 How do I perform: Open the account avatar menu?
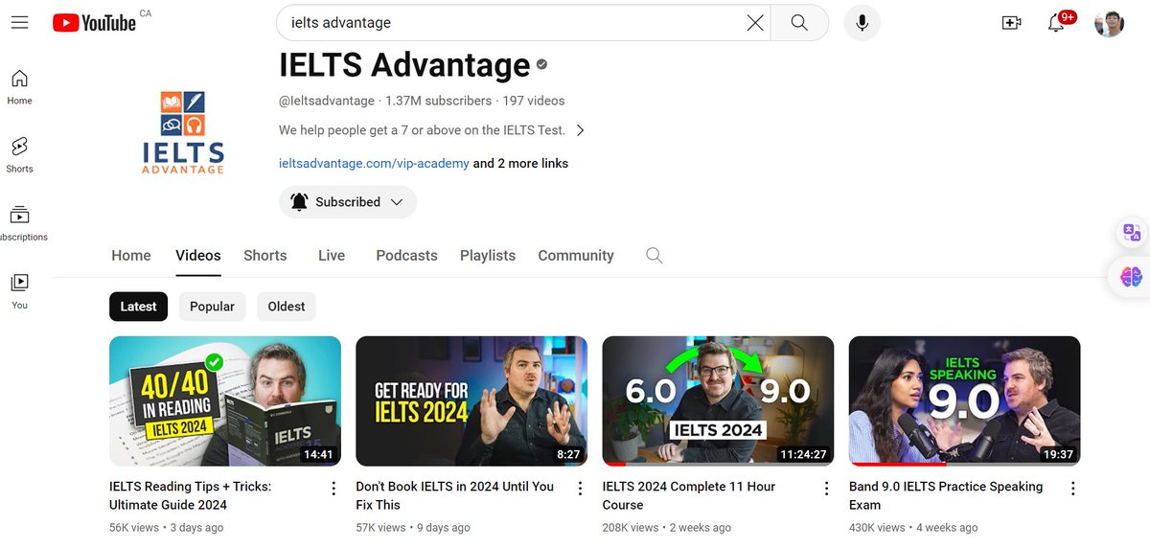click(1109, 22)
